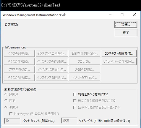Select the 同期 radio button
This screenshot has width=141, height=128.
coord(6,101)
